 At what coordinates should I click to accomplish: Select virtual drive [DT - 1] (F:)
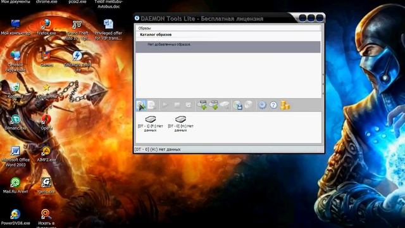pos(151,123)
